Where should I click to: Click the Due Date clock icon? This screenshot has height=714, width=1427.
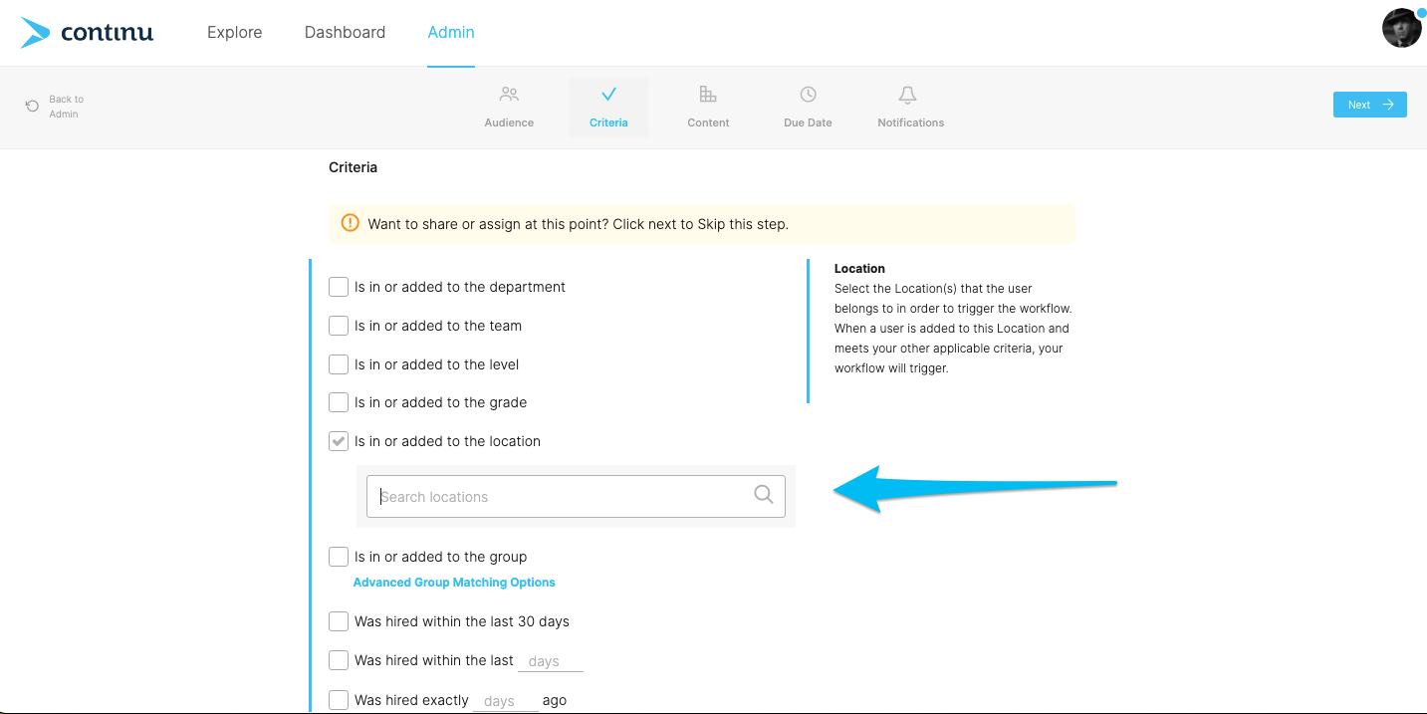pos(808,95)
